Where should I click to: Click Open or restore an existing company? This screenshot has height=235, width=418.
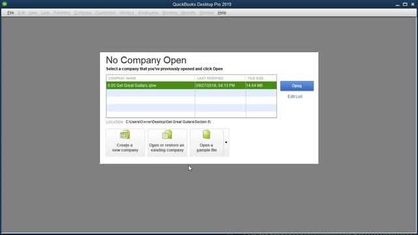[x=167, y=142]
